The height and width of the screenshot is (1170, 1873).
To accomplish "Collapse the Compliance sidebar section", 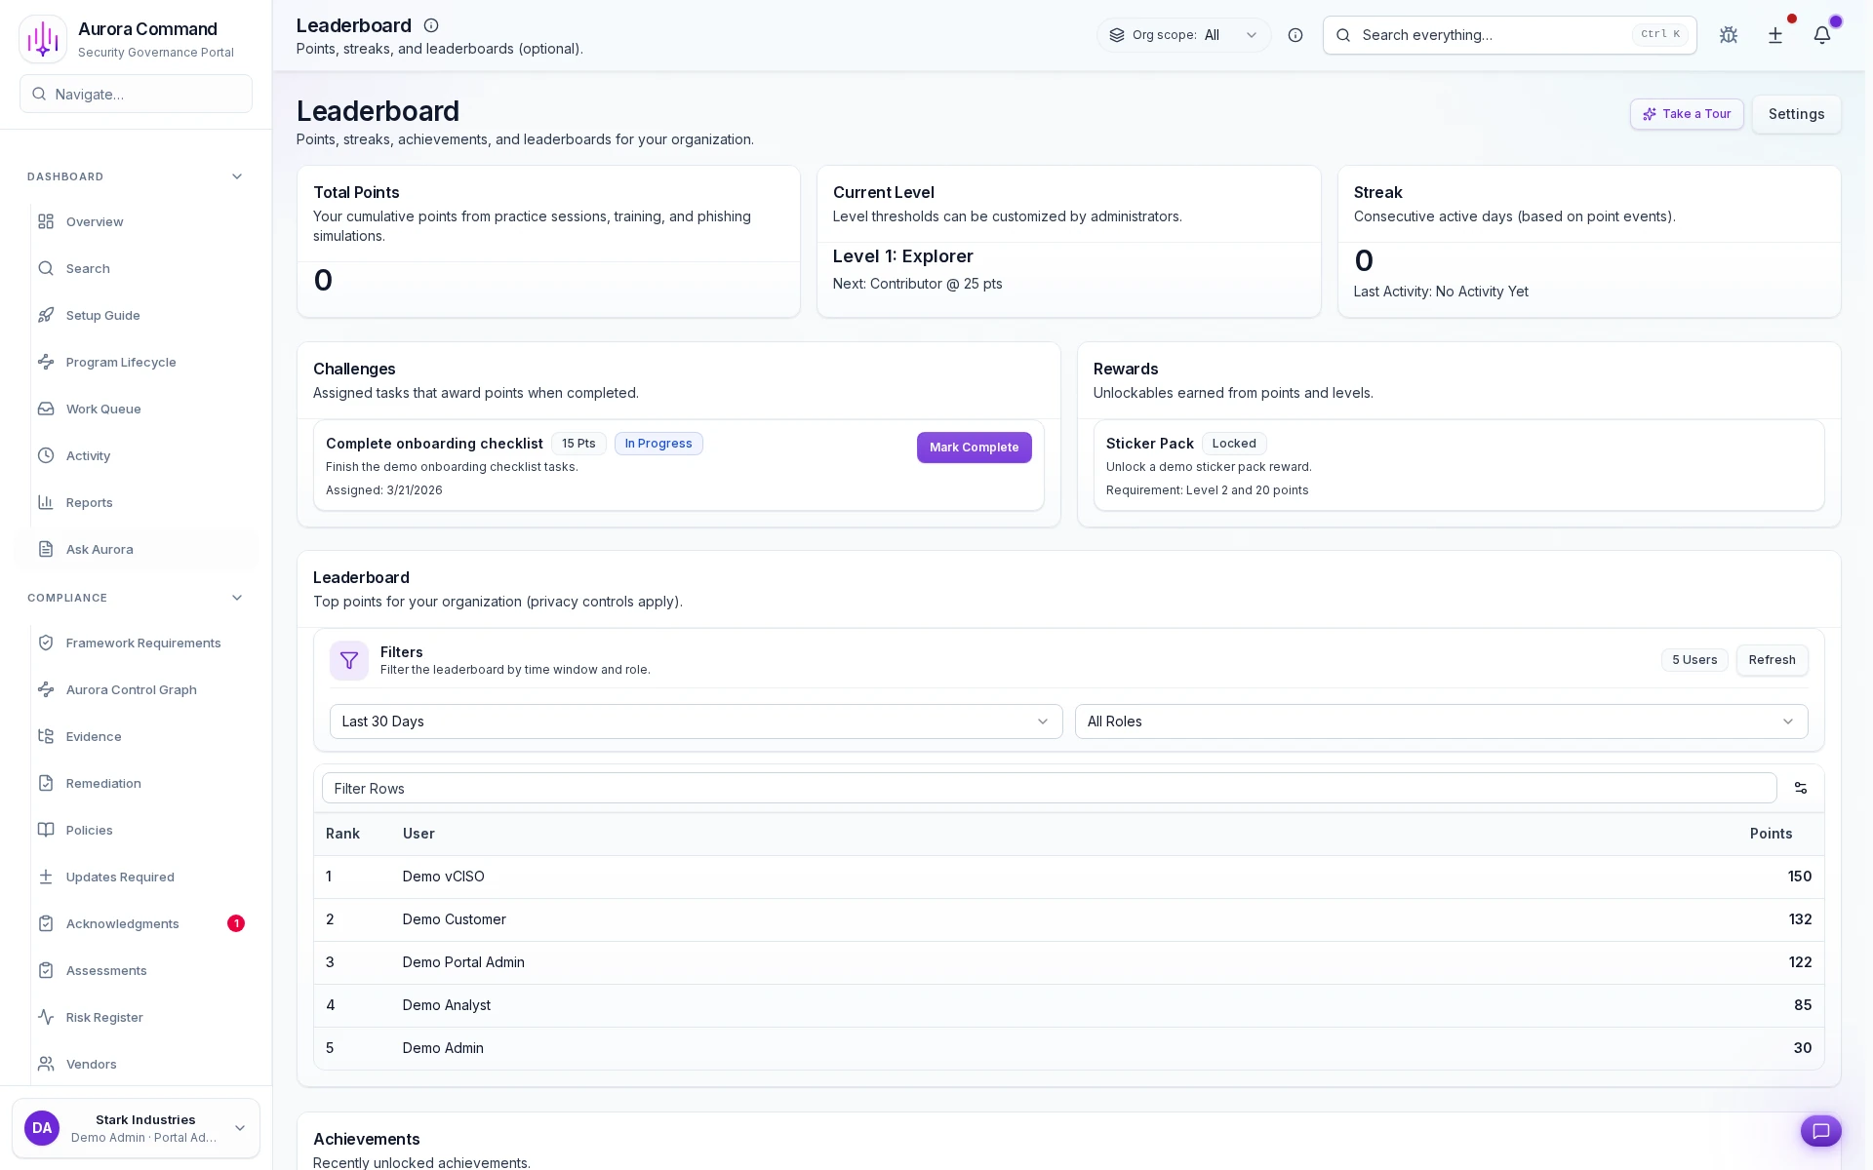I will (236, 598).
